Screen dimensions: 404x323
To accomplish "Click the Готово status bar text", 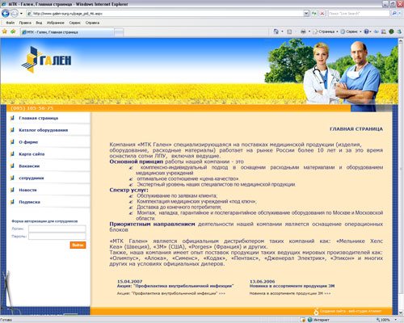I will click(6, 320).
